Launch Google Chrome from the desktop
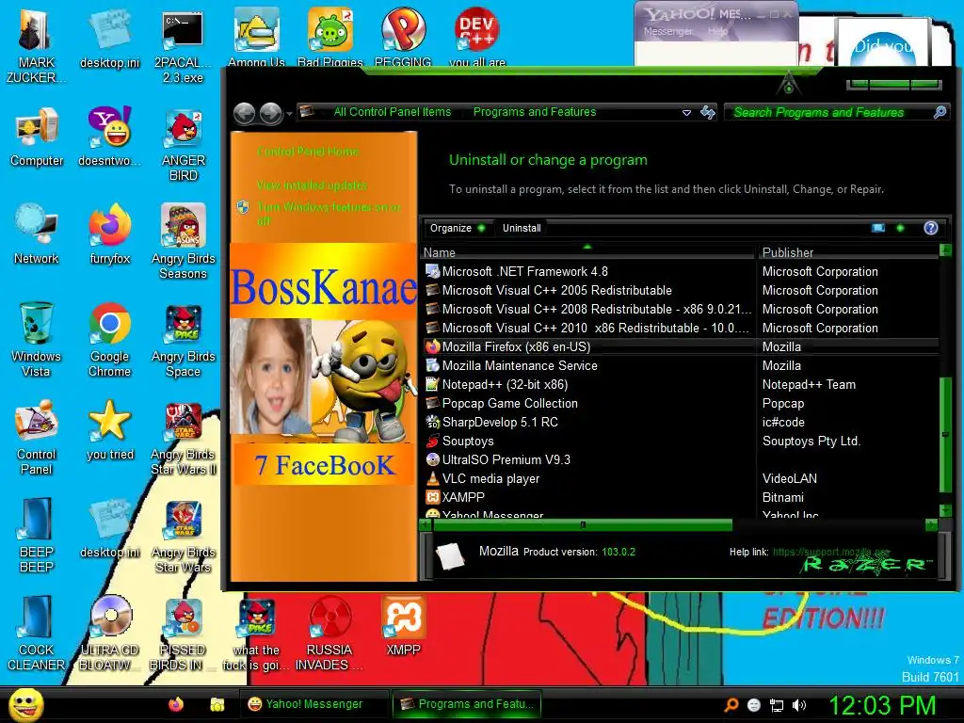 point(109,339)
